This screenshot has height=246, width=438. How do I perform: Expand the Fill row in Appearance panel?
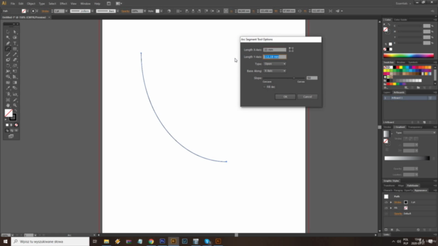click(391, 208)
